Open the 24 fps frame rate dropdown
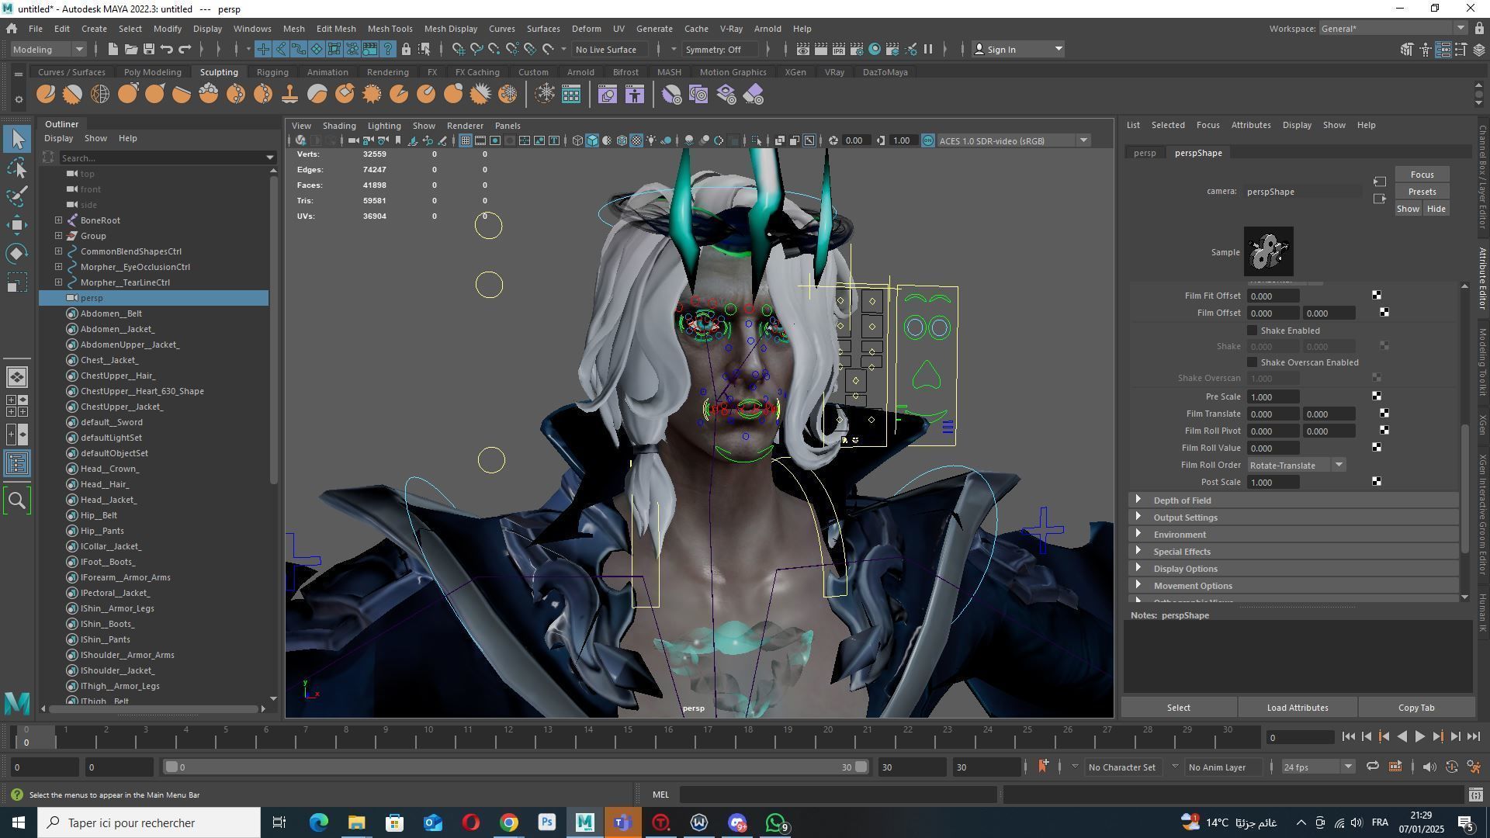1490x838 pixels. pyautogui.click(x=1317, y=767)
